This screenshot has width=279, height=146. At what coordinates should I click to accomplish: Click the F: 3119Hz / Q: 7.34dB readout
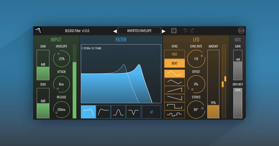pos(91,48)
